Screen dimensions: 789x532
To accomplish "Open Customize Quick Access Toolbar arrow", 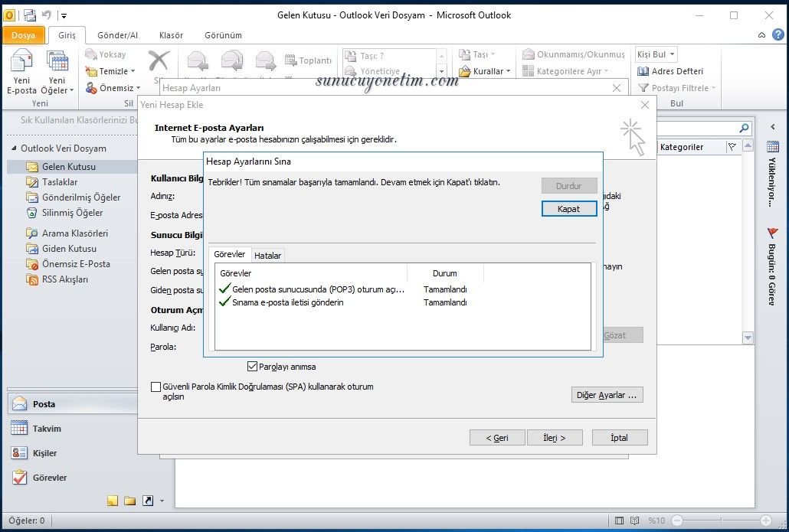I will [64, 15].
